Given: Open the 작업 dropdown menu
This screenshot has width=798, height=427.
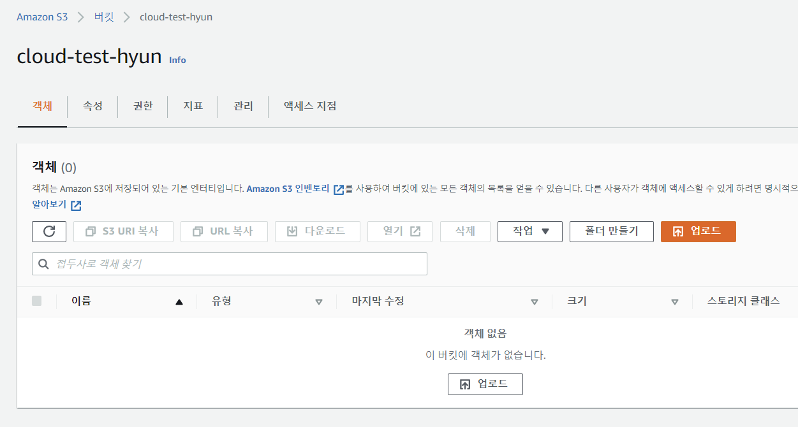Looking at the screenshot, I should pos(530,231).
